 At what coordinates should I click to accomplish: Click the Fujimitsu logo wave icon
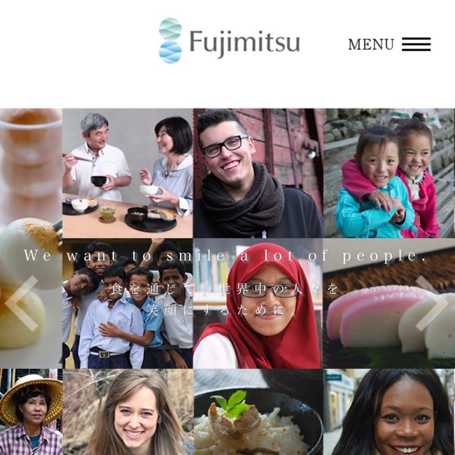(x=170, y=41)
